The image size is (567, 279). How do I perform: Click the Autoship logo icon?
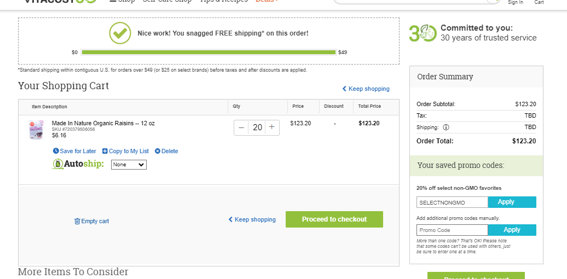click(57, 164)
